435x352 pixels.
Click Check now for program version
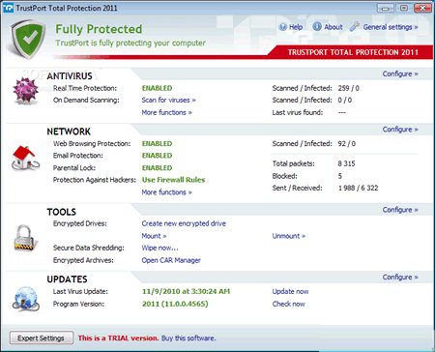[288, 304]
